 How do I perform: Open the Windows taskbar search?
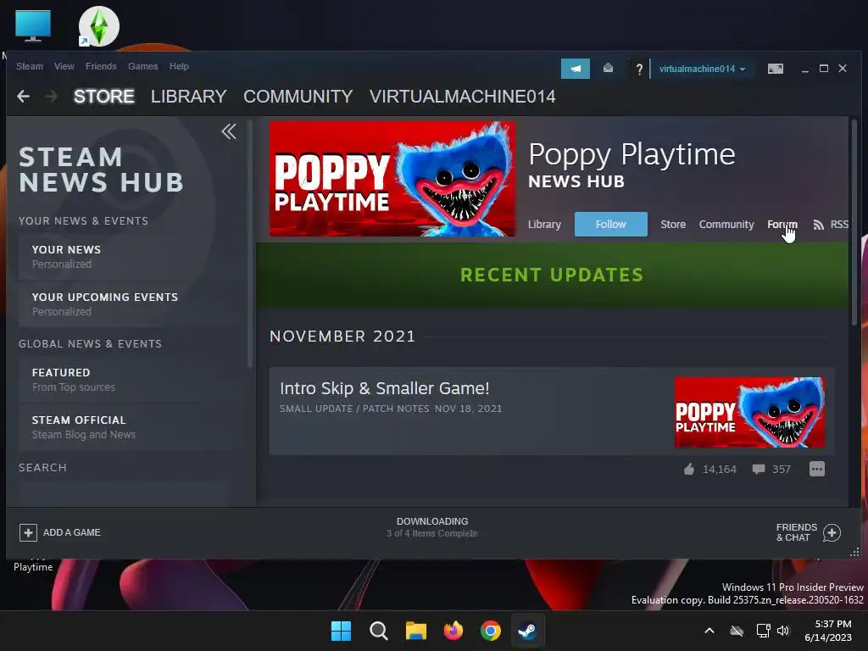(379, 631)
